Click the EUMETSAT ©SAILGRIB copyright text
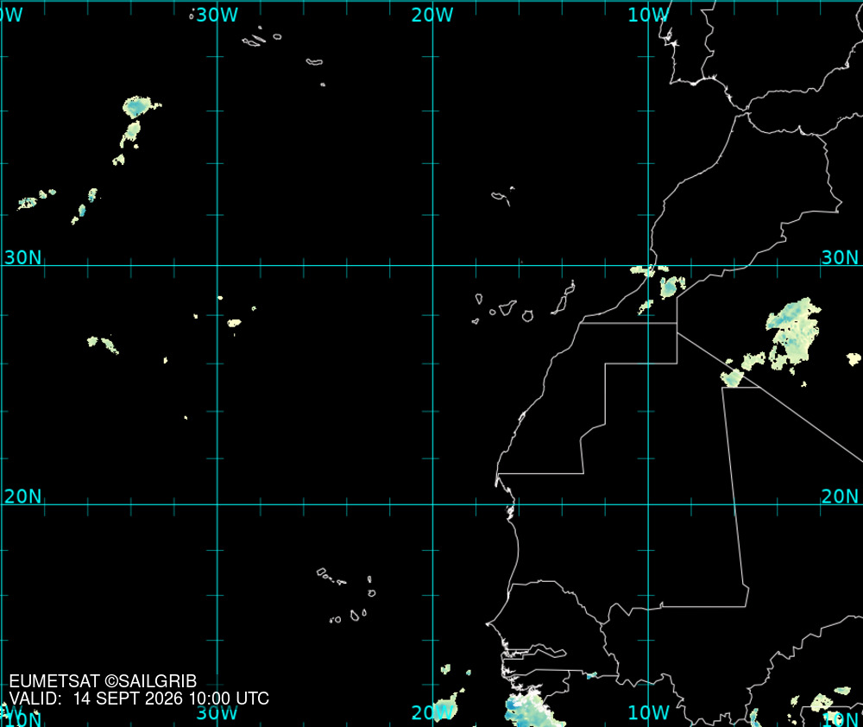The height and width of the screenshot is (727, 863). [103, 681]
